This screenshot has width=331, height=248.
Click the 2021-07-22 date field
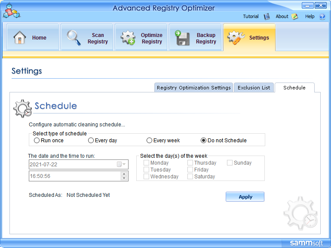79,165
